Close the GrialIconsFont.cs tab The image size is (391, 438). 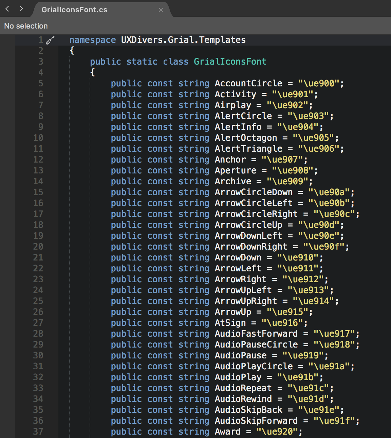161,10
